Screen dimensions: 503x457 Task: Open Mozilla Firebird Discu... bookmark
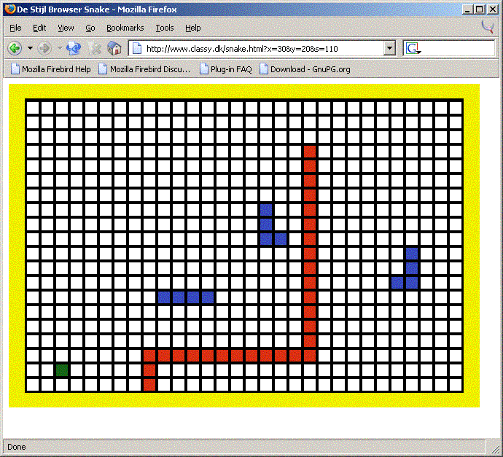tap(144, 69)
